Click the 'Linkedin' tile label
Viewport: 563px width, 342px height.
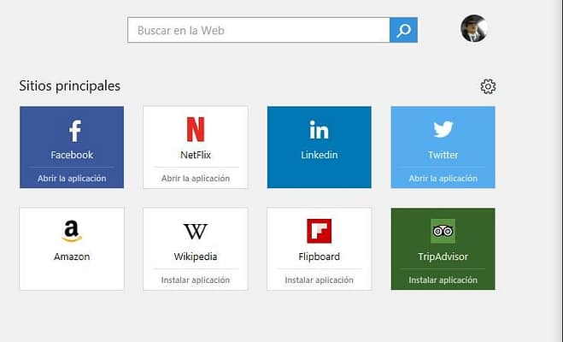point(320,155)
